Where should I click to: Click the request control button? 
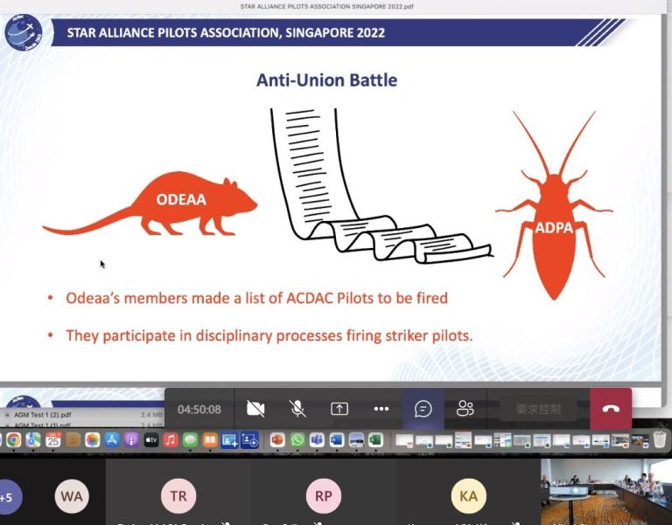538,410
